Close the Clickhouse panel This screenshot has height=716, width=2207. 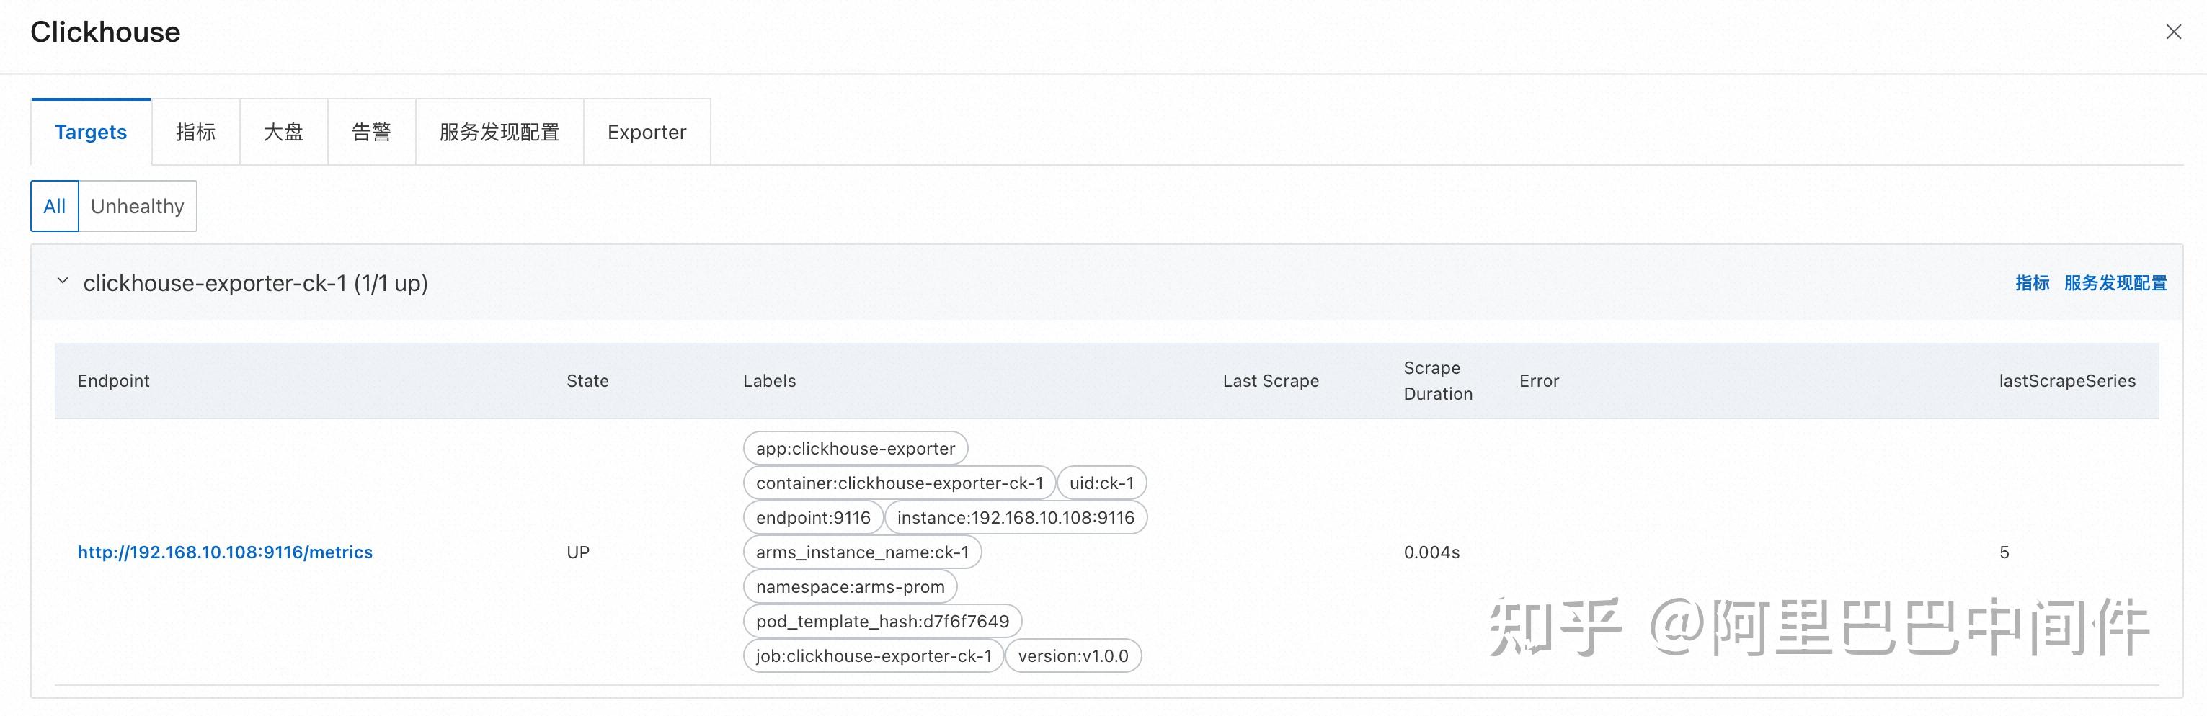[2172, 32]
